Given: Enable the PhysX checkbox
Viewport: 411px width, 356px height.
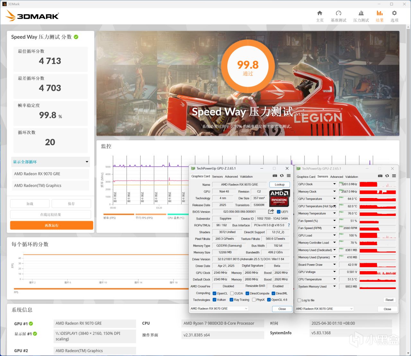Looking at the screenshot, I should point(254,300).
